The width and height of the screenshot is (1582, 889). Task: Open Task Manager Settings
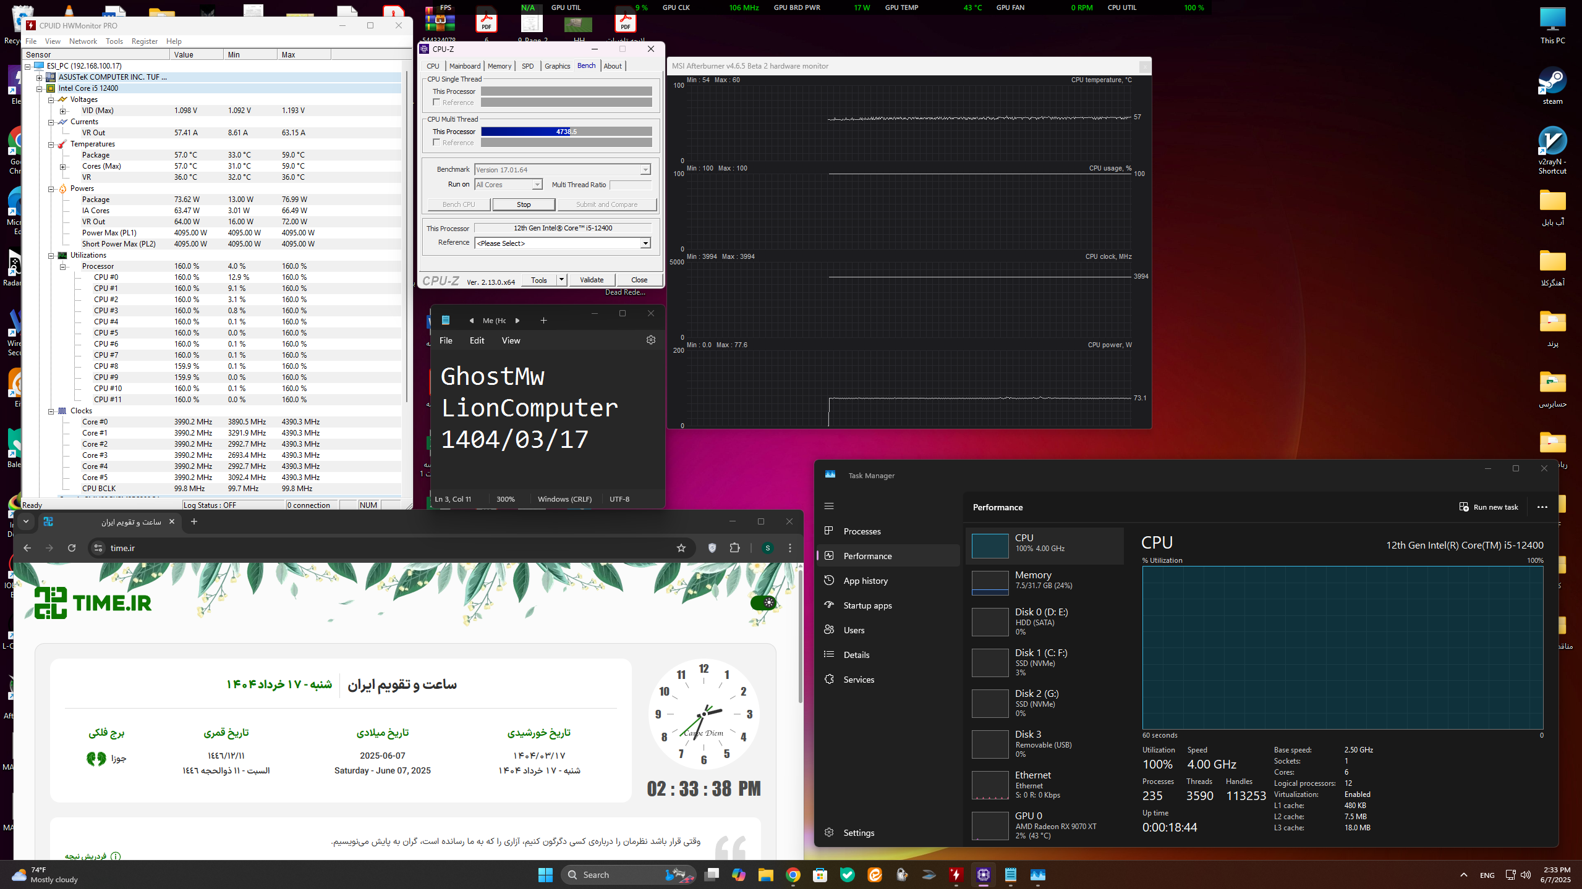click(858, 833)
